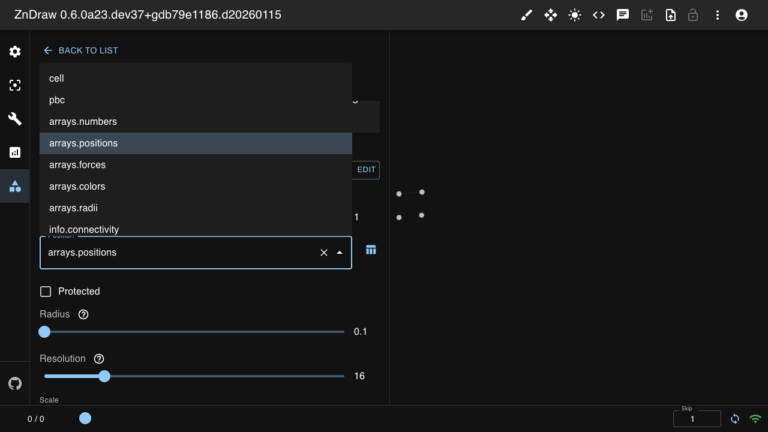Choose the cell option from list
The height and width of the screenshot is (432, 768).
(196, 79)
